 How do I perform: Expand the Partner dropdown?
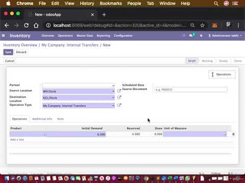[113, 85]
